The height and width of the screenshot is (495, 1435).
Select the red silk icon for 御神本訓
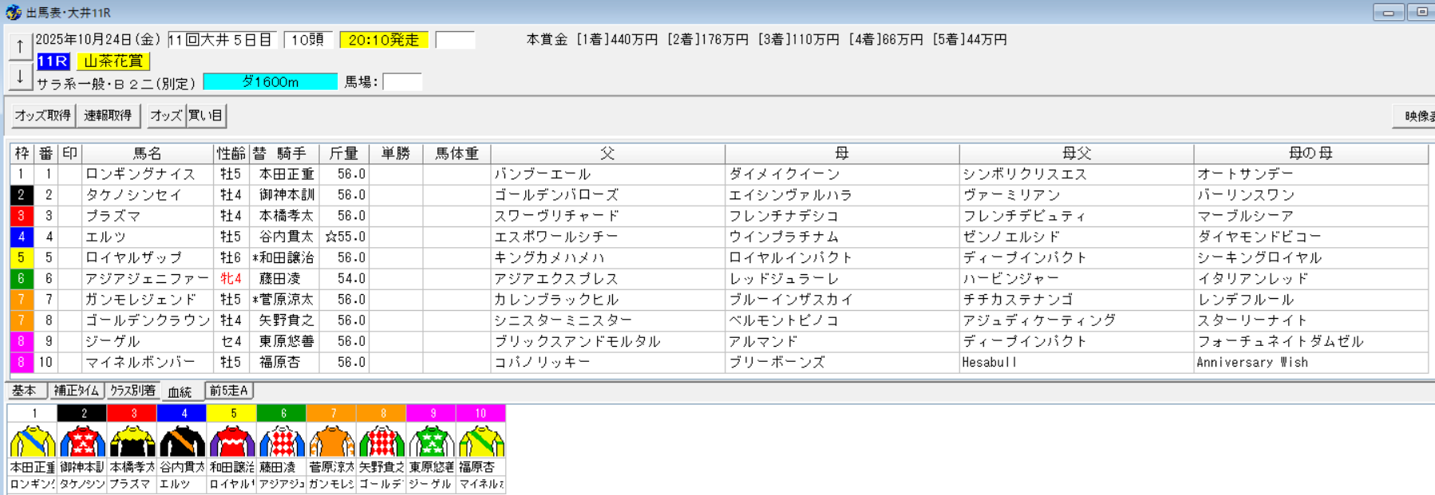pos(82,441)
